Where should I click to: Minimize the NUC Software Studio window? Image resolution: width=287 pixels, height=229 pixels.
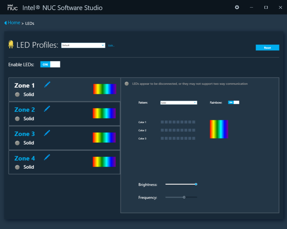pos(251,7)
